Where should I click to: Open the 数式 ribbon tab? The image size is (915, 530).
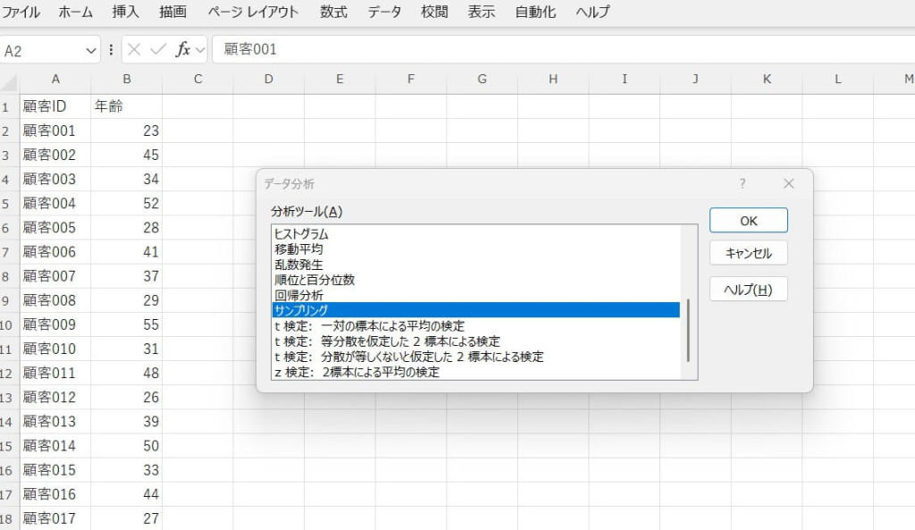pos(334,13)
